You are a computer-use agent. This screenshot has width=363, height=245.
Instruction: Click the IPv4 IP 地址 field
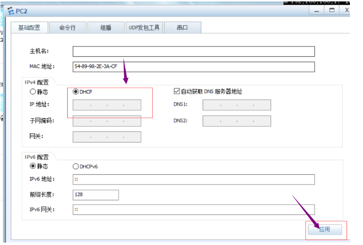107,105
